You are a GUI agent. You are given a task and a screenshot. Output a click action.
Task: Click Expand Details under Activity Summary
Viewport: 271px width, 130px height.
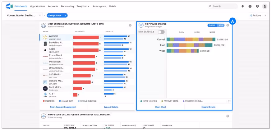pos(111,107)
